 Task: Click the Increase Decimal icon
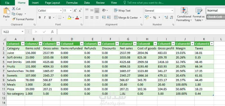[x=166, y=17]
